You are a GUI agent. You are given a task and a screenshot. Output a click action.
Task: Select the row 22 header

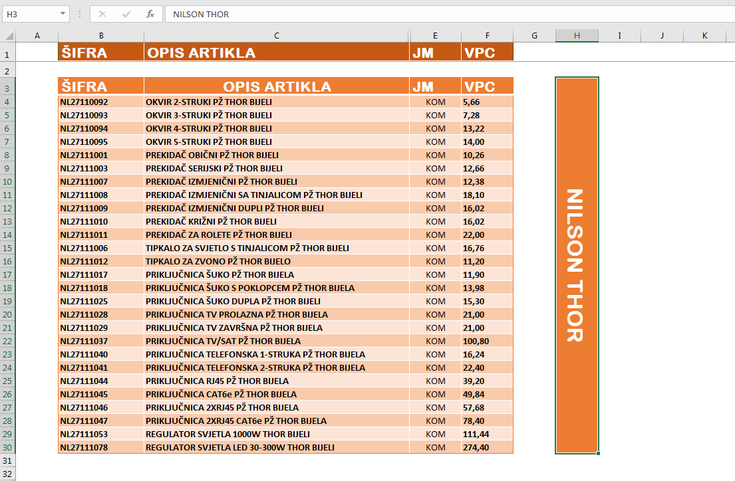tap(7, 341)
